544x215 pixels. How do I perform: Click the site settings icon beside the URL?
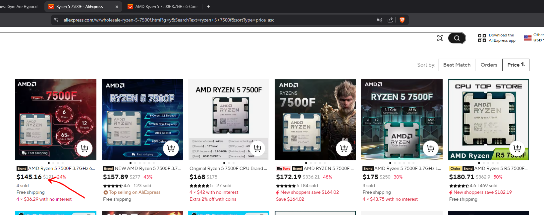[56, 20]
